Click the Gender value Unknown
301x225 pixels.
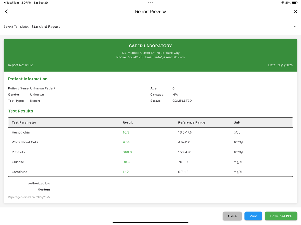pos(37,94)
